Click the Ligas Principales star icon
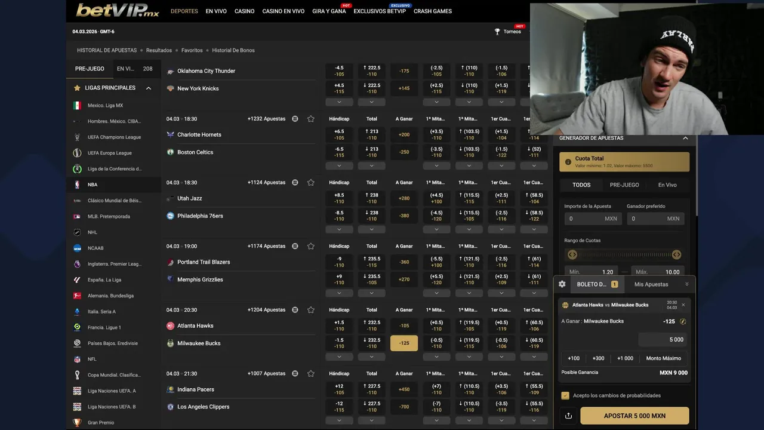The height and width of the screenshot is (430, 764). click(77, 88)
